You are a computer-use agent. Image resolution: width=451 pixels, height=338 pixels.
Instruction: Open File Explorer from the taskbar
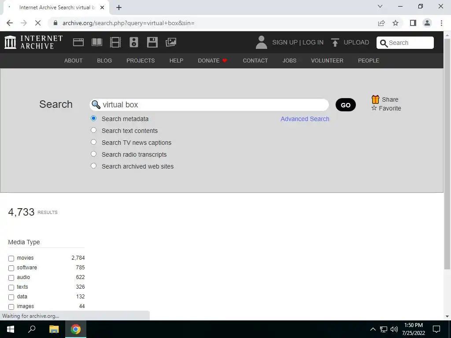[54, 329]
